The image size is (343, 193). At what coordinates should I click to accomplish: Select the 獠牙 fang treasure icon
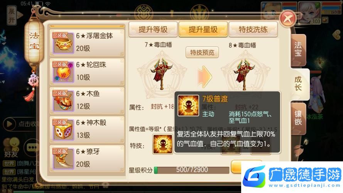click(63, 159)
